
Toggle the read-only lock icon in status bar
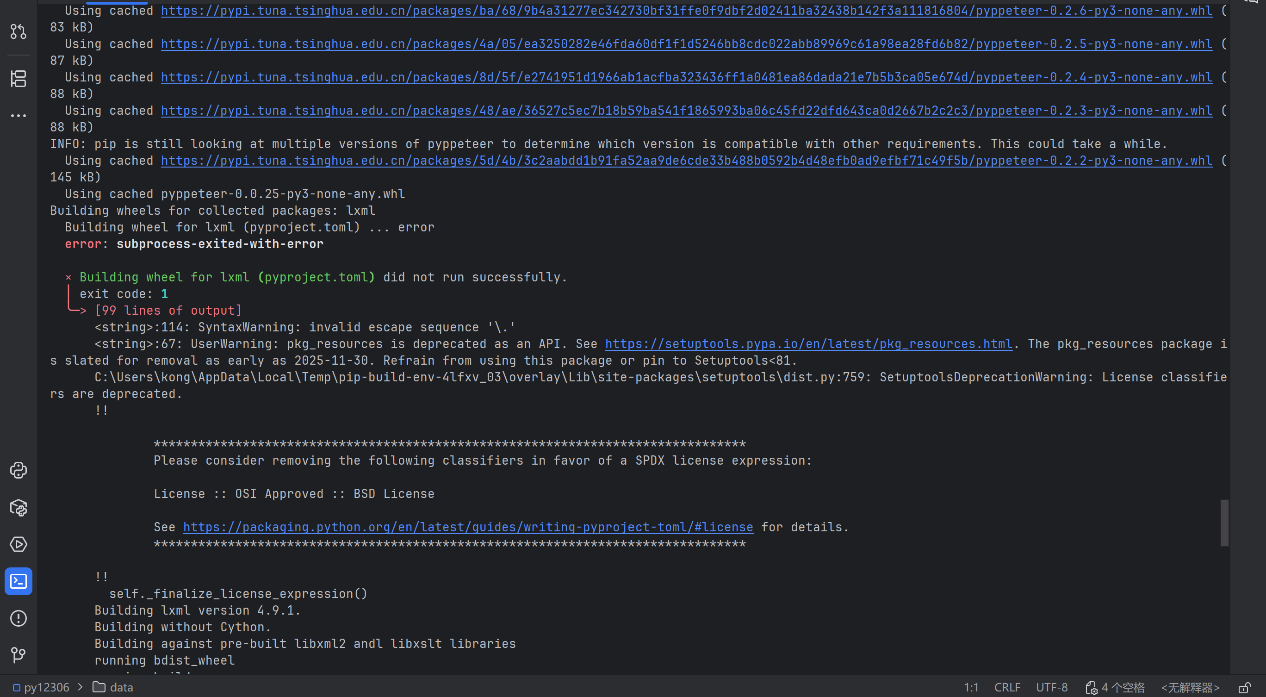coord(1244,688)
